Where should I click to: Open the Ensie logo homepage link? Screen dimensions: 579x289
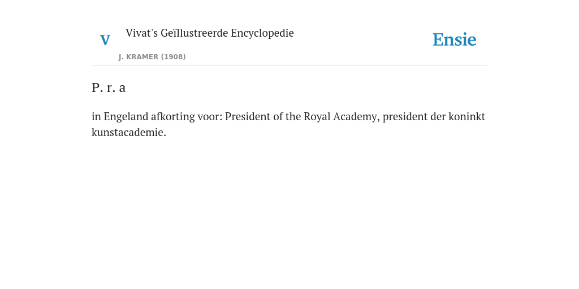[455, 40]
